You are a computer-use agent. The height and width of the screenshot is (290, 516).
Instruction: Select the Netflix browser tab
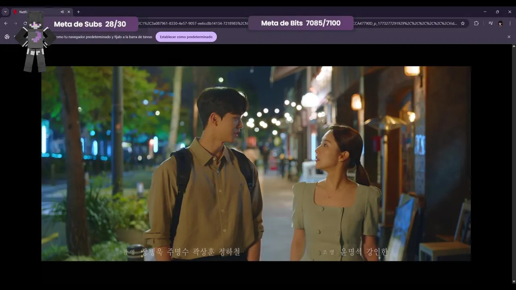[x=41, y=12]
